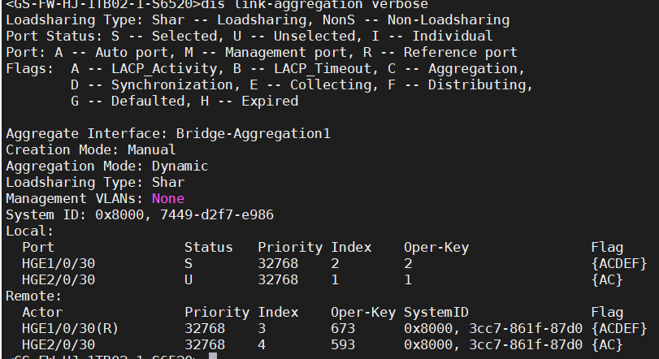This screenshot has height=359, width=659.
Task: Click the "U" unselected status of local HGE2/0/30
Action: click(x=189, y=279)
